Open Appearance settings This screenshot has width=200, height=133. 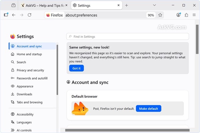coord(32,86)
